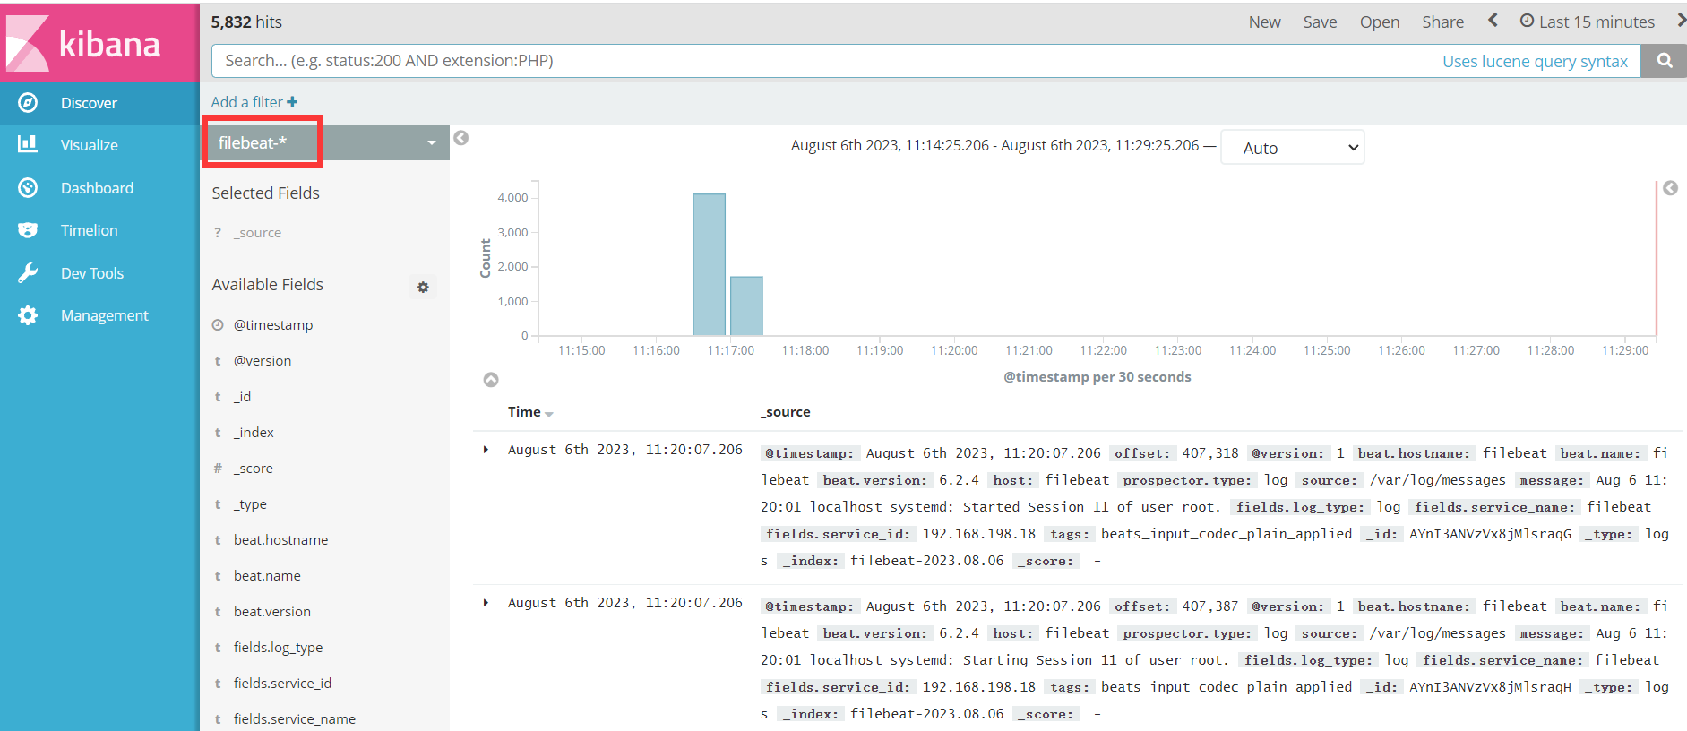Open Uses lucene query syntax link
The width and height of the screenshot is (1687, 731).
(1535, 61)
